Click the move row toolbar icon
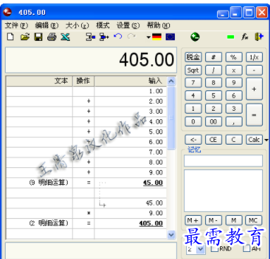270x259 pixels. [x=104, y=37]
